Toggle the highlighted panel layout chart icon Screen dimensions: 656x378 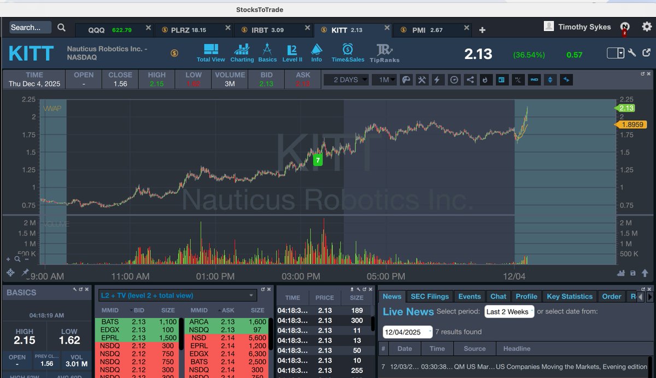pos(501,80)
